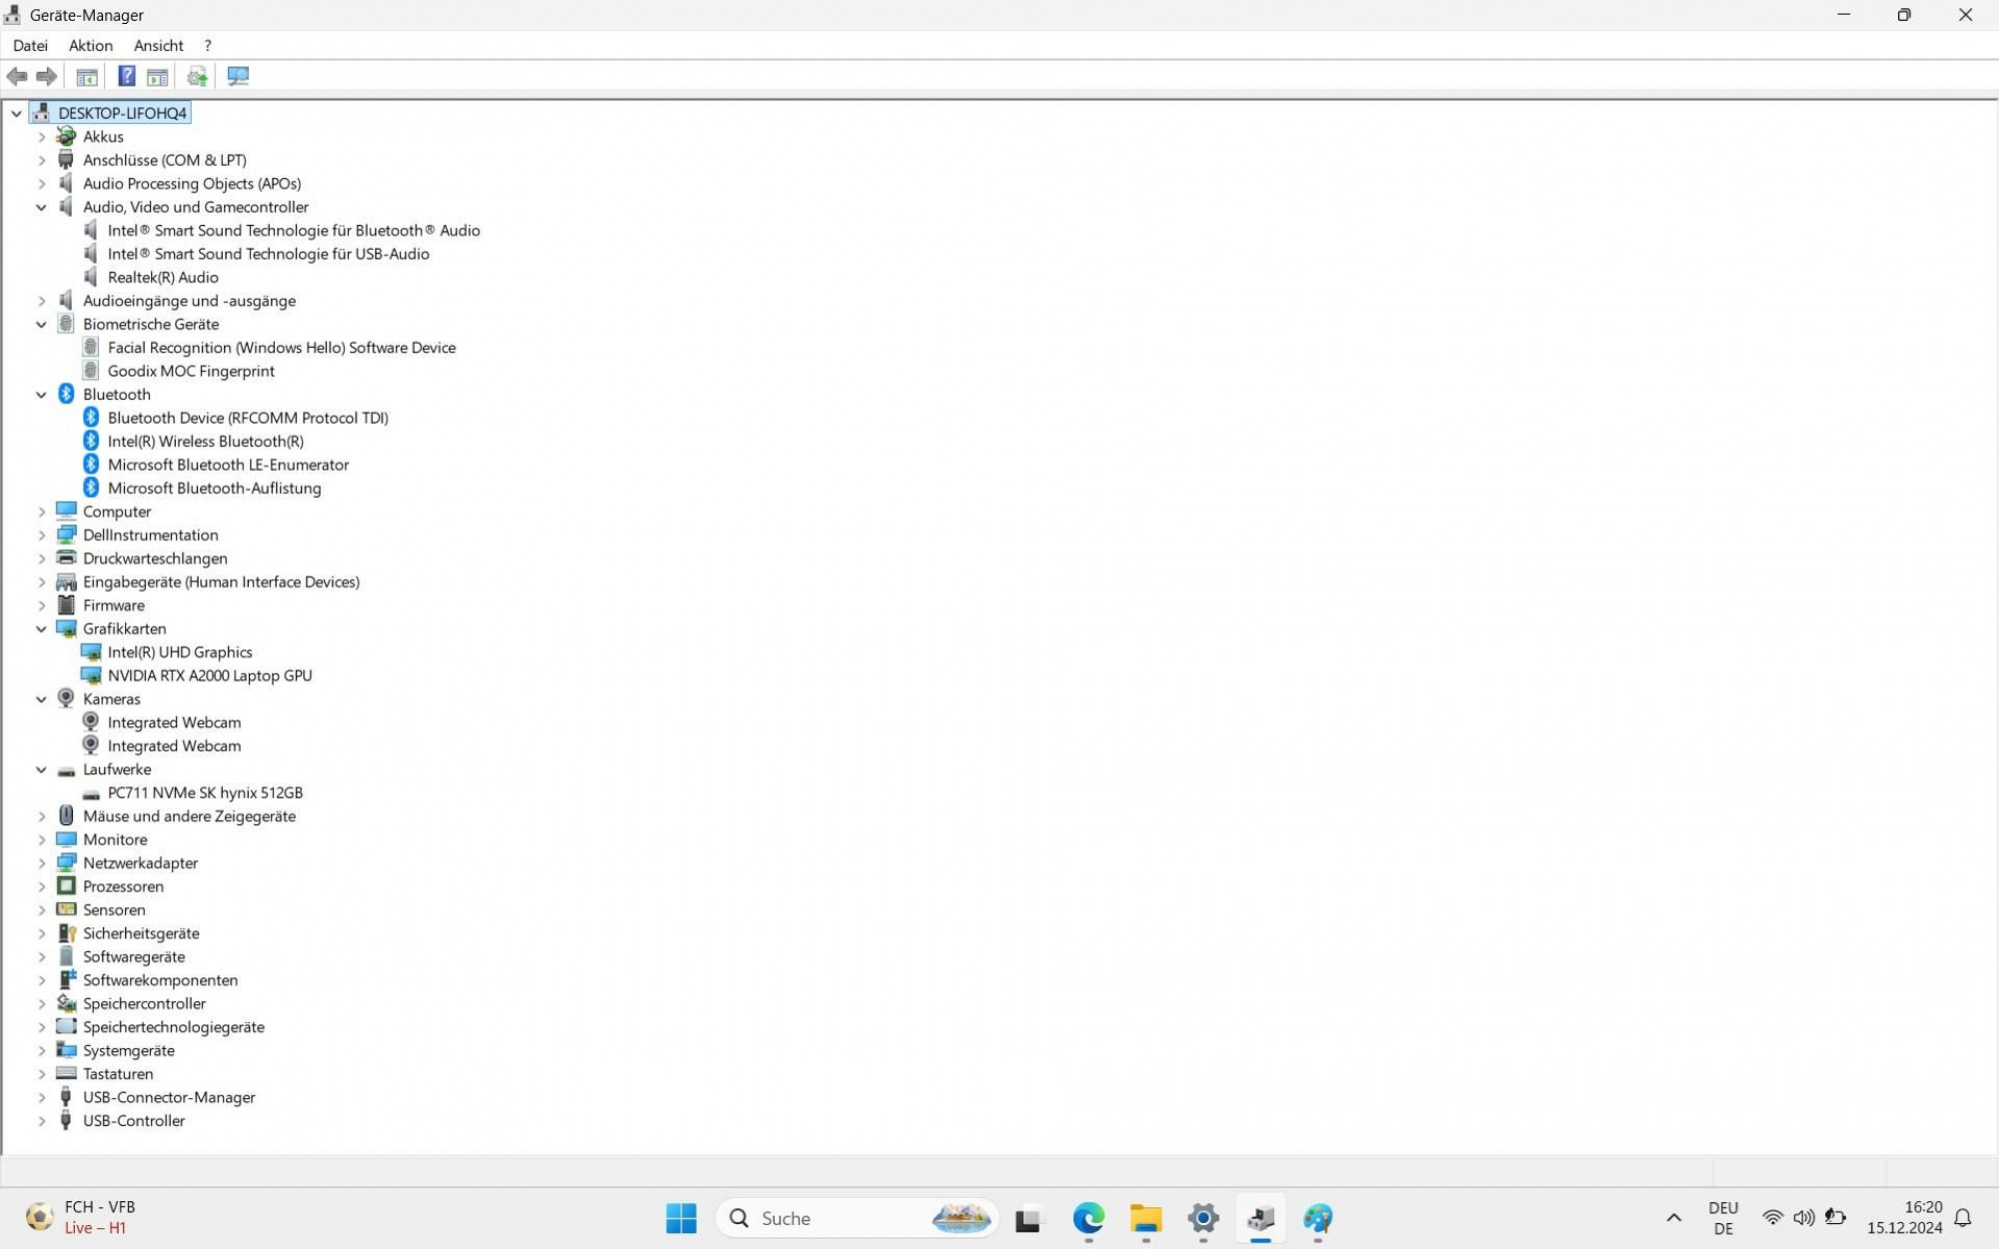Image resolution: width=1999 pixels, height=1249 pixels.
Task: Show hidden tray icons chevron
Action: tap(1673, 1218)
